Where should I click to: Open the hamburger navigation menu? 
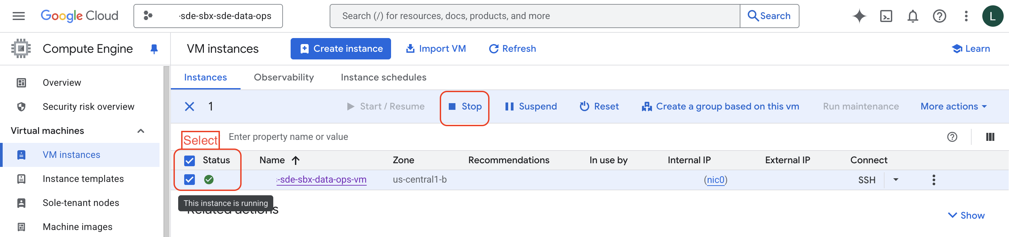click(18, 16)
